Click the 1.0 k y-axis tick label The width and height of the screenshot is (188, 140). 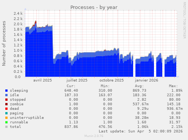[18, 51]
